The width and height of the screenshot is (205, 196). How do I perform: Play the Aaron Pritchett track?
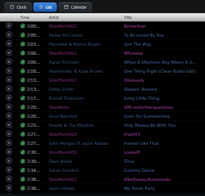(x=9, y=62)
